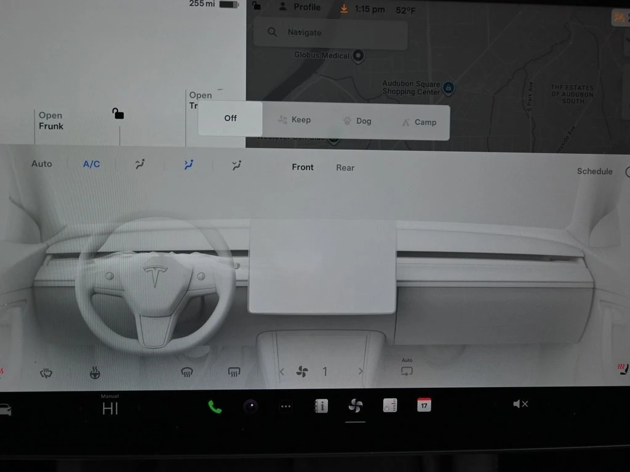Toggle the A/C on or off

91,164
